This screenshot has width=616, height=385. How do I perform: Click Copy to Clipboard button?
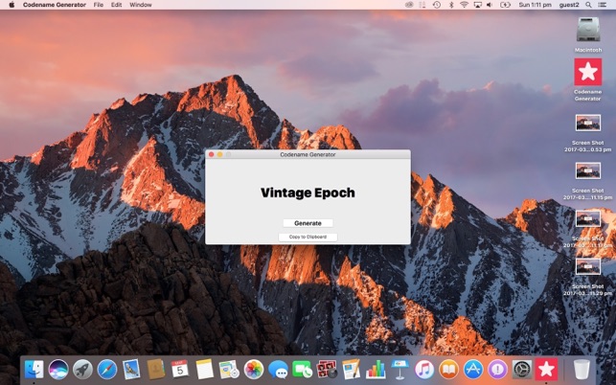pyautogui.click(x=308, y=237)
